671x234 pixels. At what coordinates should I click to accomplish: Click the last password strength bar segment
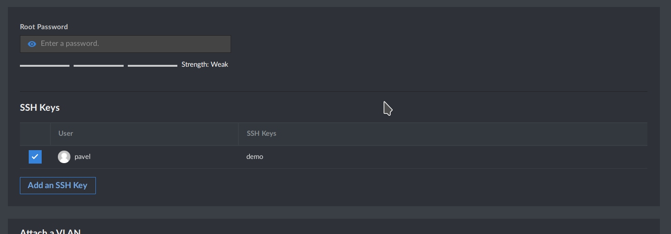(152, 66)
